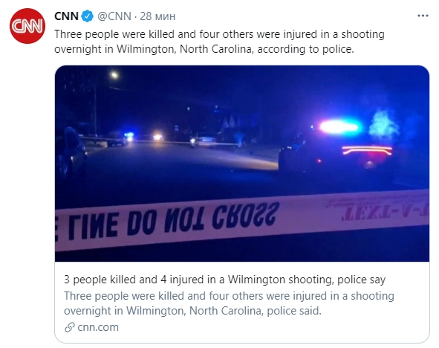Click the chain link icon beside cnn.com

click(69, 327)
